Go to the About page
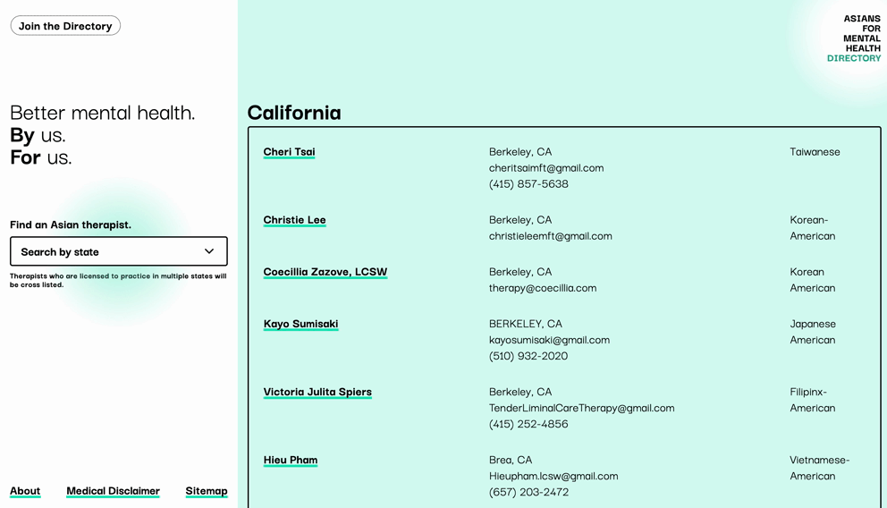 tap(25, 491)
